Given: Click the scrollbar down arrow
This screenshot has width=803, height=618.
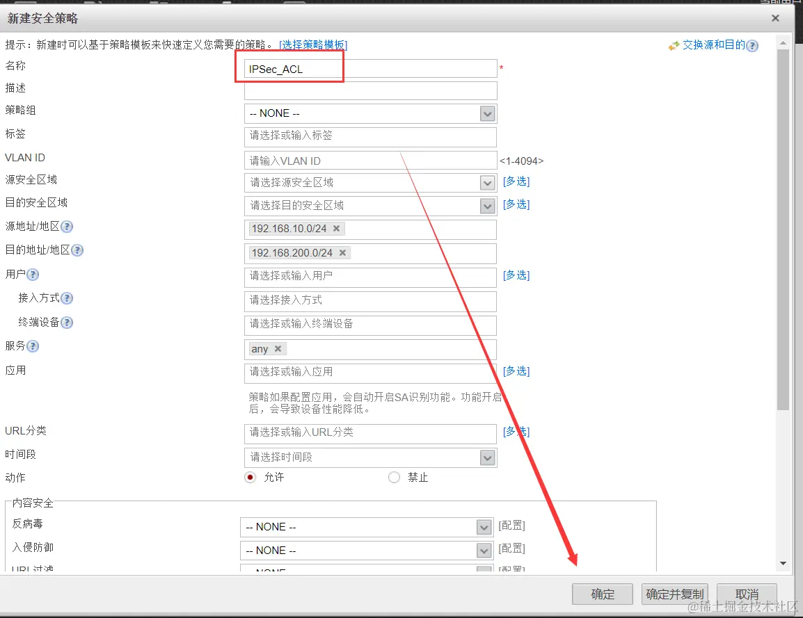Looking at the screenshot, I should coord(783,564).
